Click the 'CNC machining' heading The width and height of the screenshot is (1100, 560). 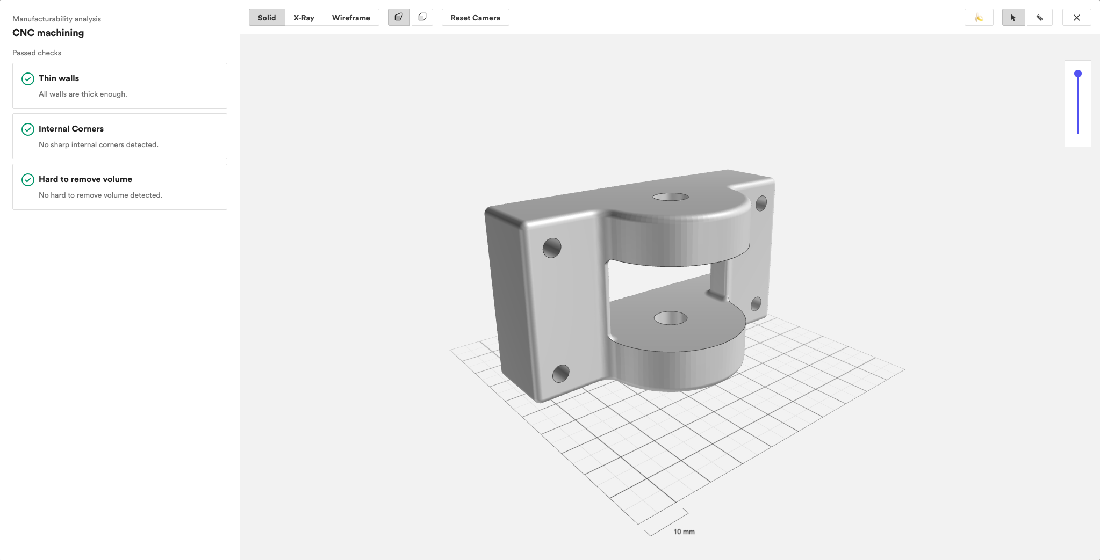(48, 33)
